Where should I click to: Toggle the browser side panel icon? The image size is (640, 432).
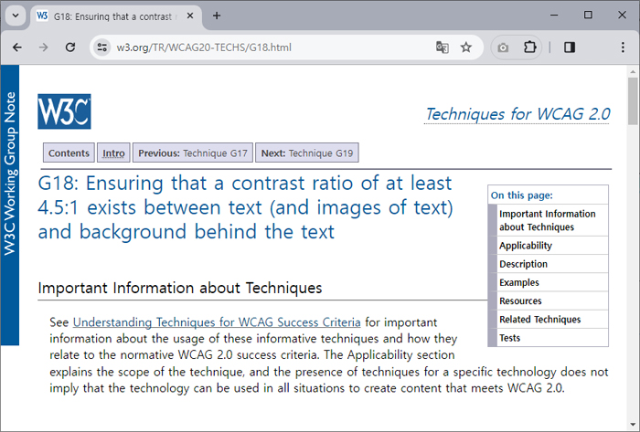tap(570, 47)
